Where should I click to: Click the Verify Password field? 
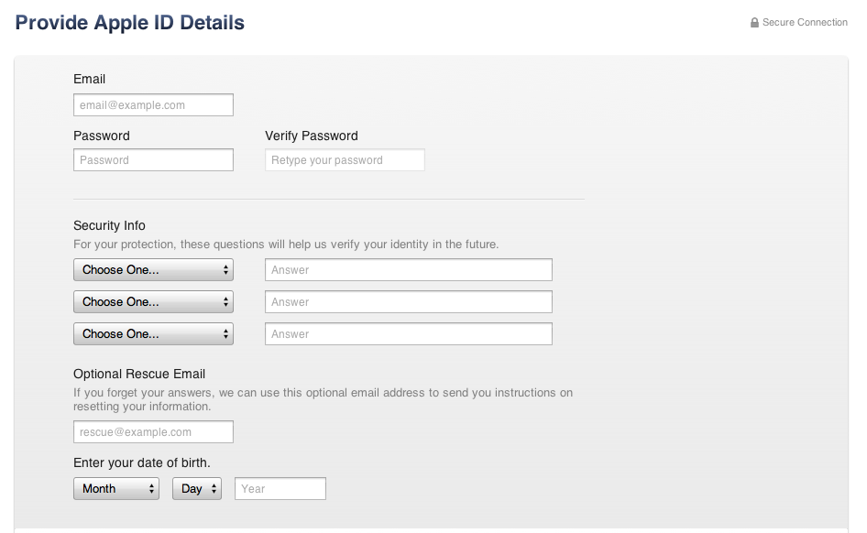pos(345,160)
